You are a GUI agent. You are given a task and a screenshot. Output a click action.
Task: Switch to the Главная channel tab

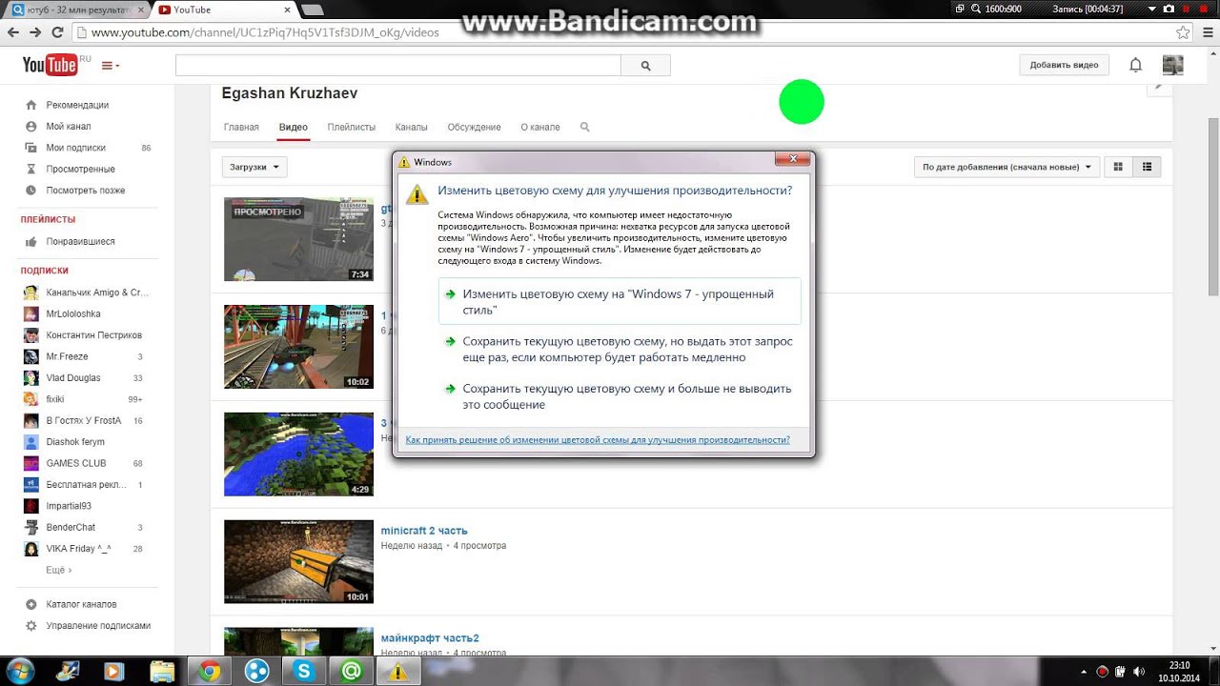241,127
